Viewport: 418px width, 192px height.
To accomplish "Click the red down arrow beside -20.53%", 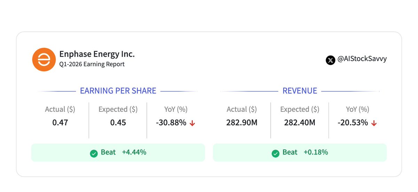I will pyautogui.click(x=374, y=123).
